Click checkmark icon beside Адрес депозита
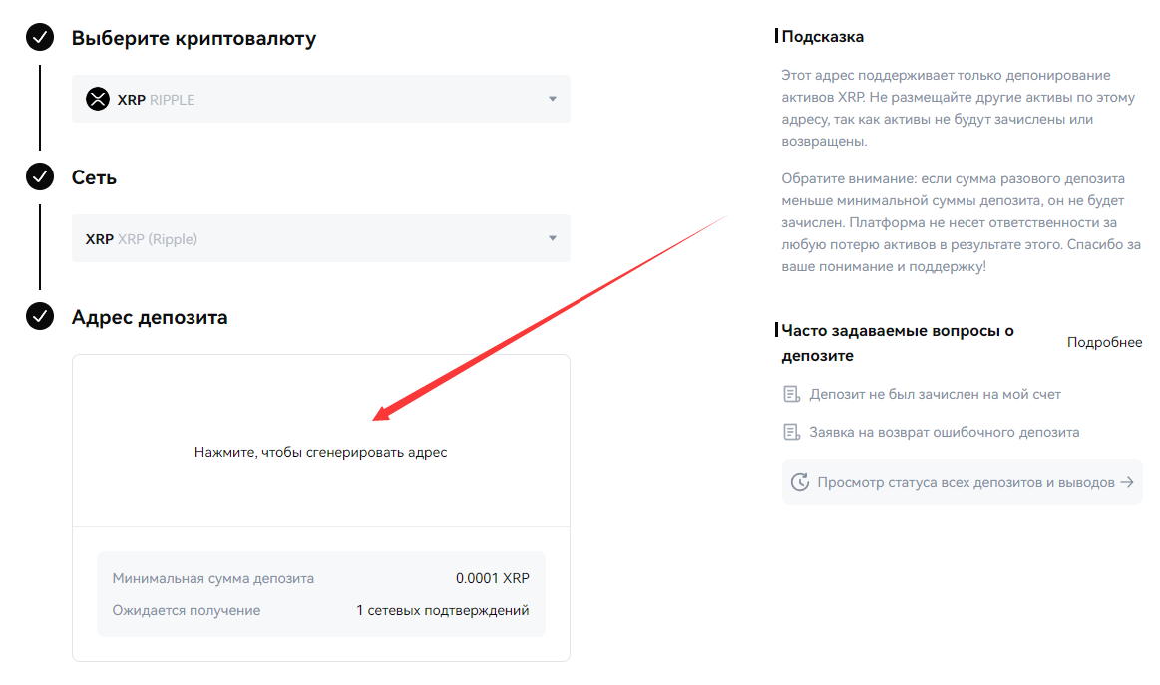The image size is (1160, 685). tap(39, 317)
